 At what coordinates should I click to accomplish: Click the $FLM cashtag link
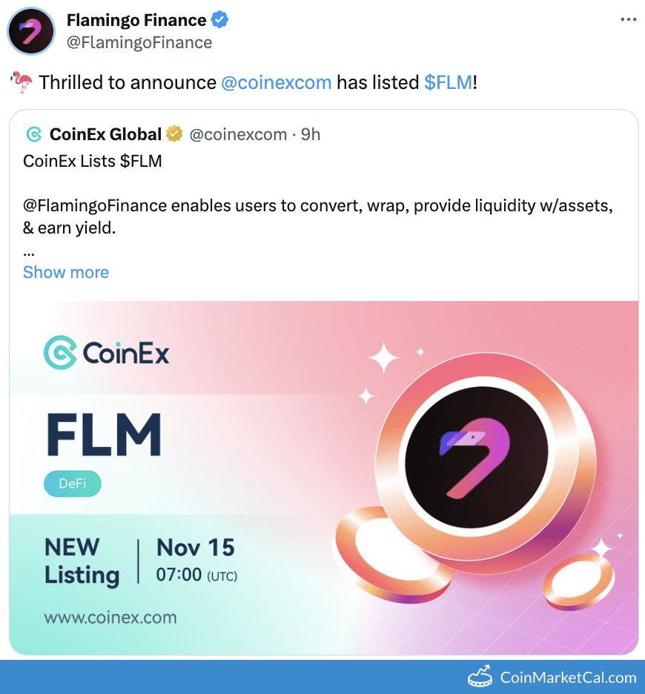448,82
